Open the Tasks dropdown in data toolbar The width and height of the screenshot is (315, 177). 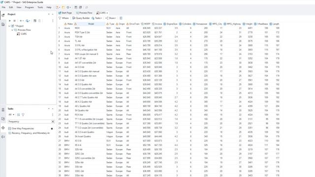[x=97, y=18]
